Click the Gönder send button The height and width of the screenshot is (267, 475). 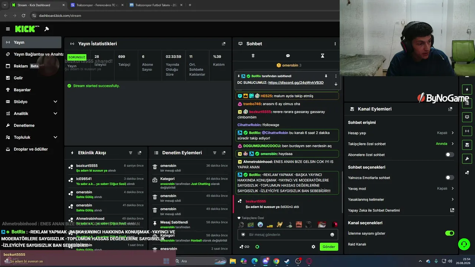[x=329, y=247]
